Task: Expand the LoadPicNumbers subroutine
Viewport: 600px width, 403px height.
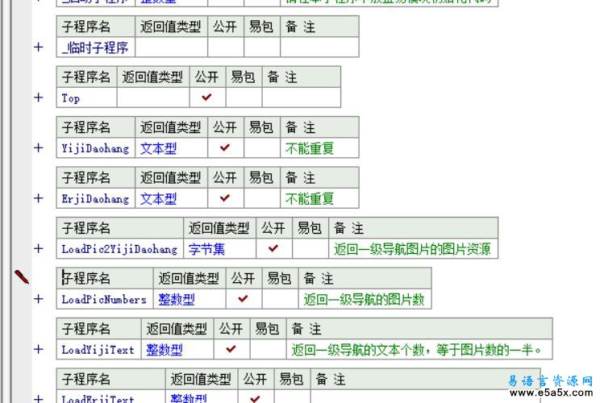Action: tap(38, 299)
